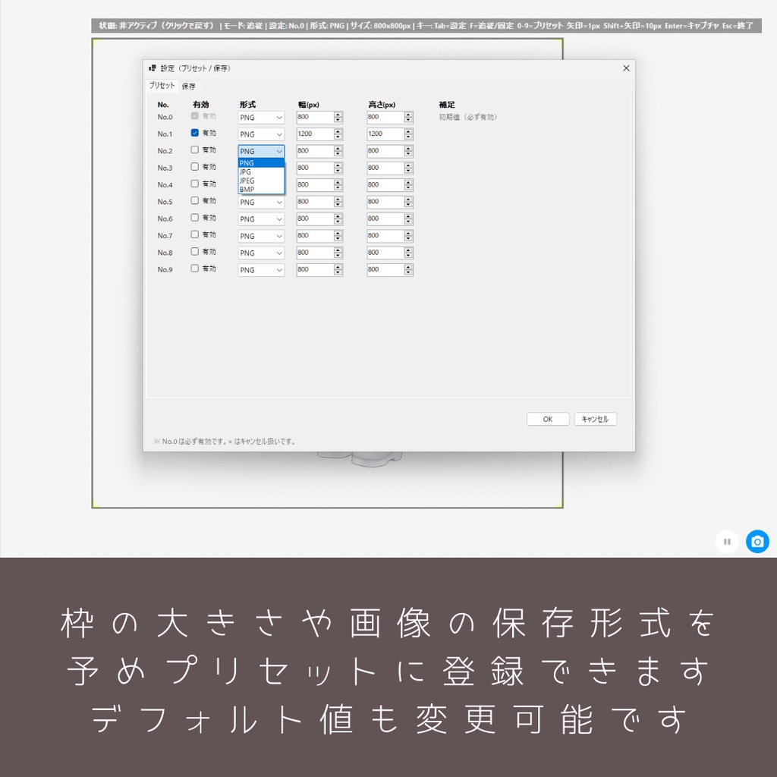Enable the No.5 preset checkbox
The height and width of the screenshot is (777, 777).
click(195, 200)
